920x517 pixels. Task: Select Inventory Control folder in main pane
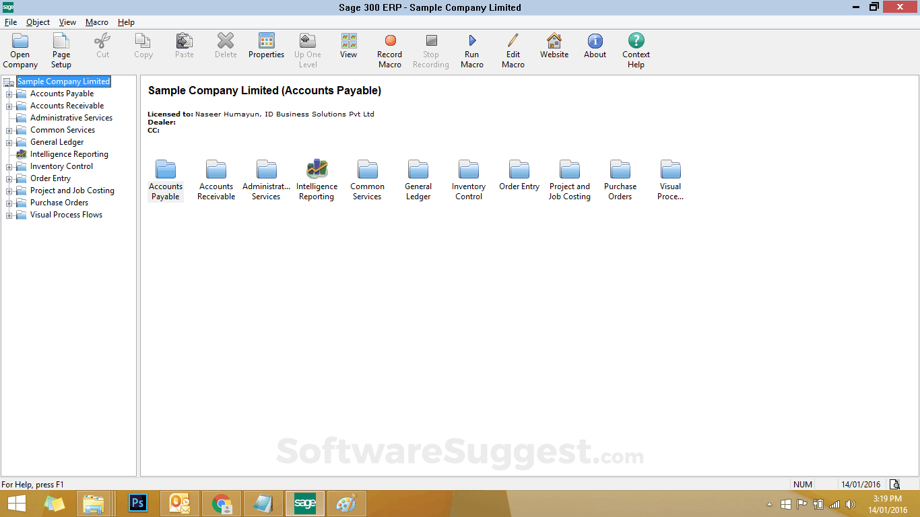tap(469, 180)
